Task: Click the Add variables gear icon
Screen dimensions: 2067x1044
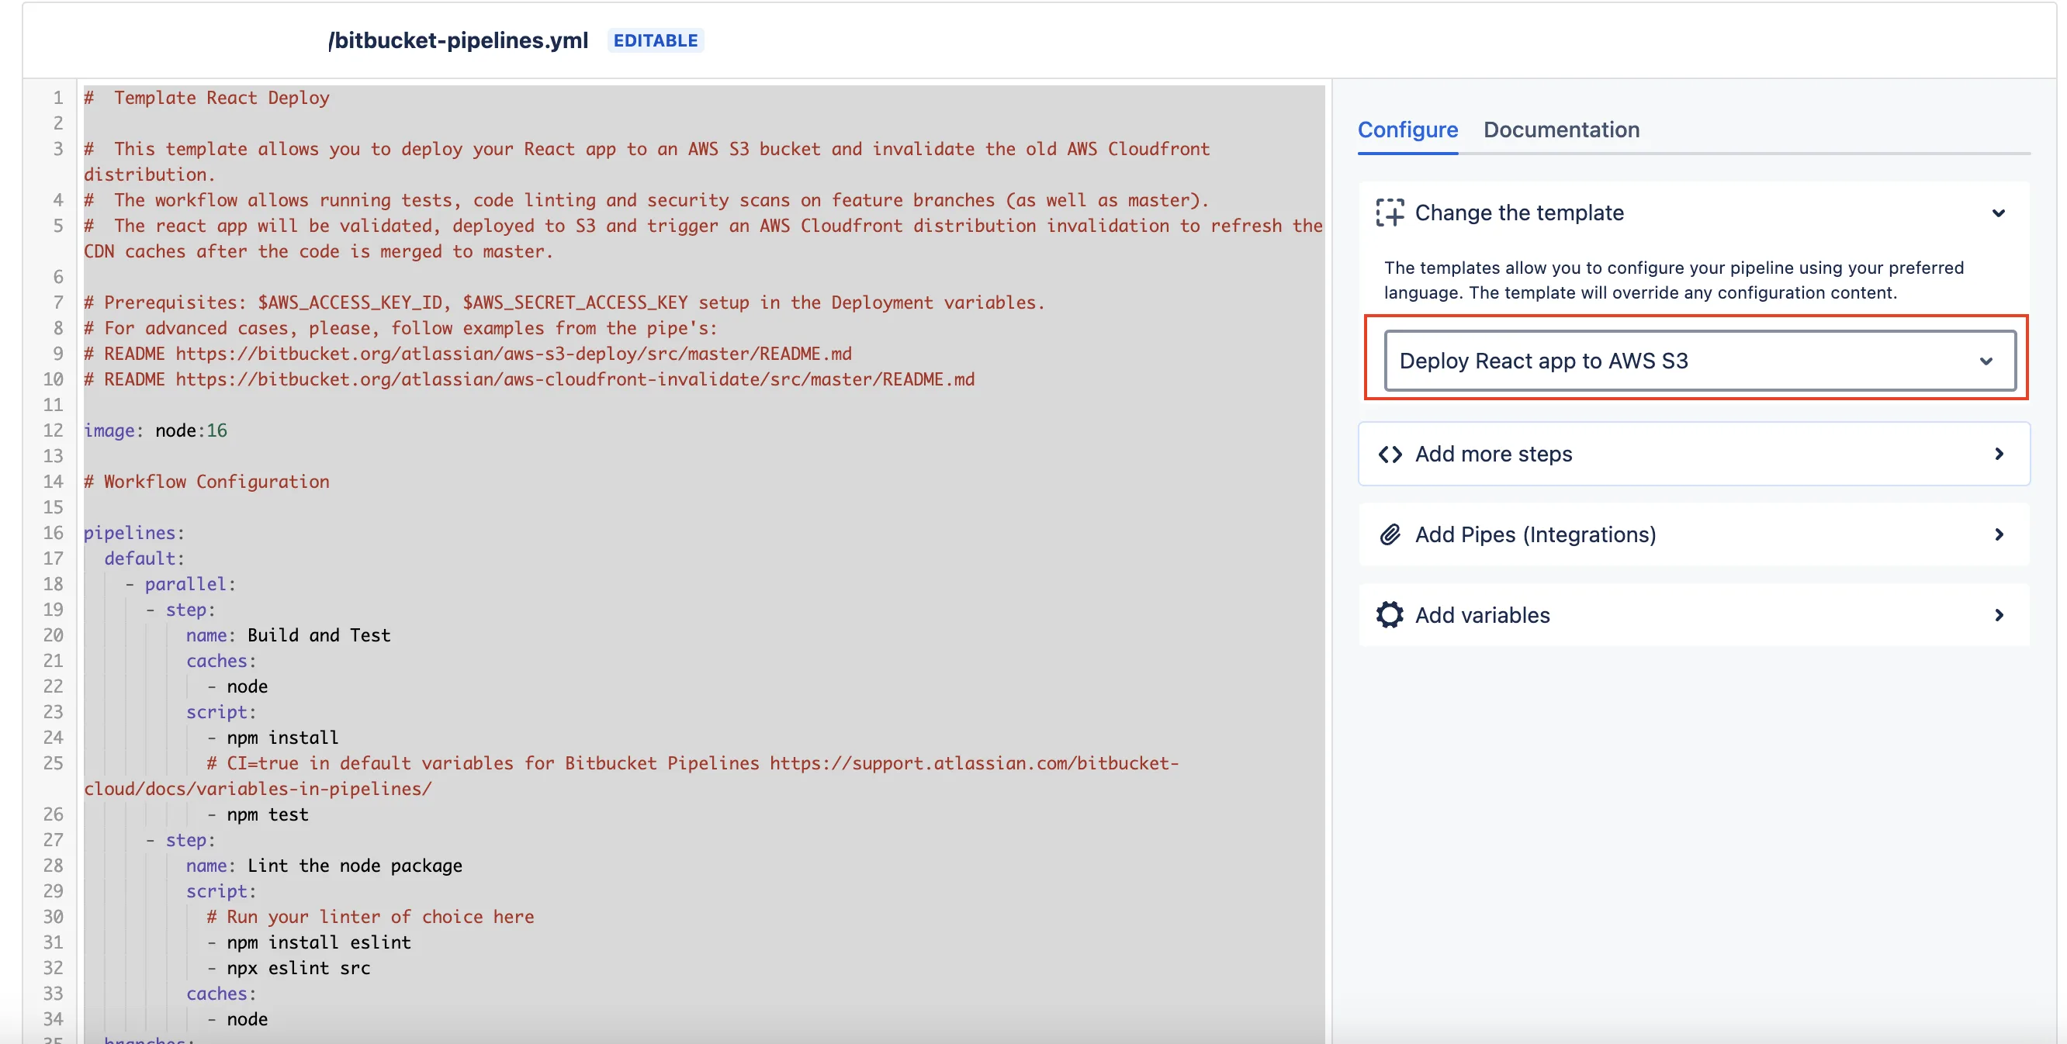Action: (1390, 615)
